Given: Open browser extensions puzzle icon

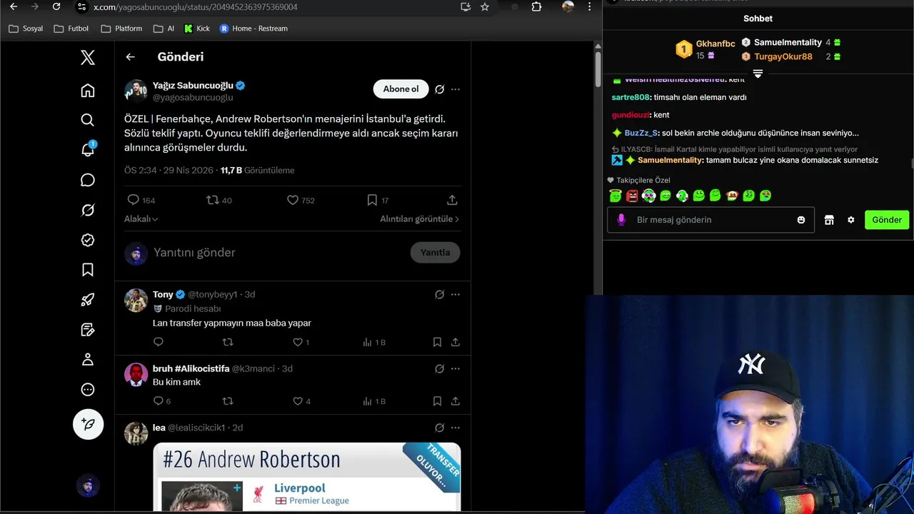Looking at the screenshot, I should click(536, 6).
